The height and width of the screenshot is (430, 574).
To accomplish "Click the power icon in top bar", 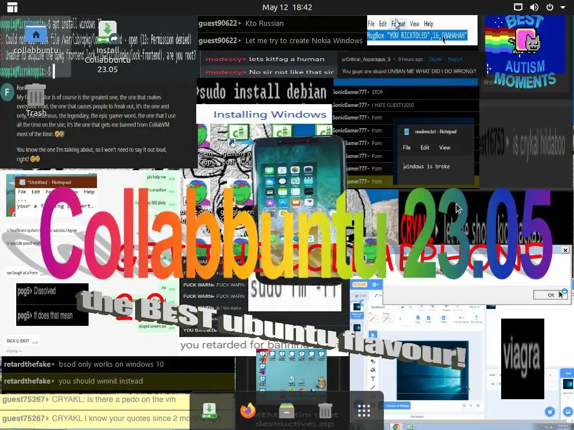I will (x=550, y=7).
